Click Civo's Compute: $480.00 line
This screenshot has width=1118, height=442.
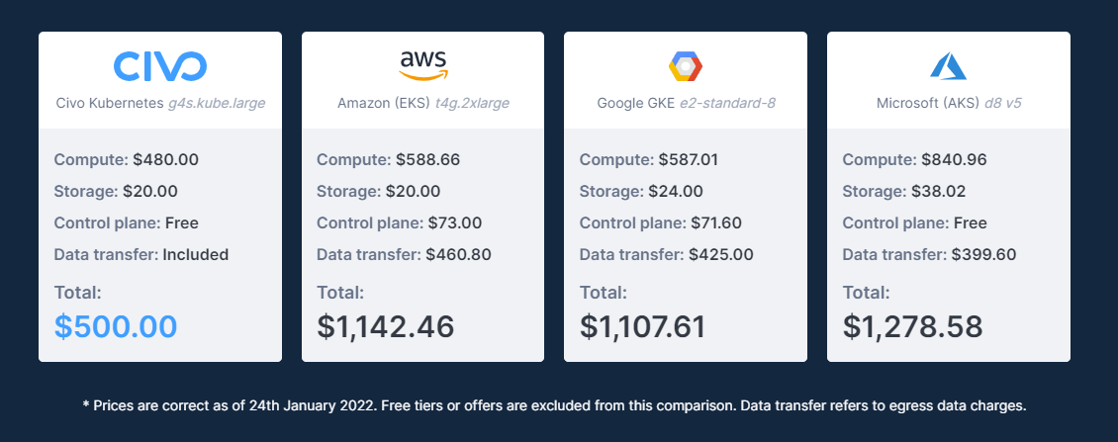(127, 159)
